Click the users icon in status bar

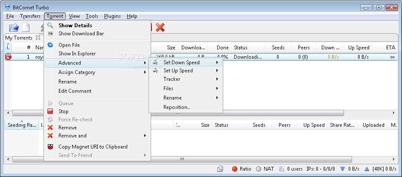click(x=282, y=169)
